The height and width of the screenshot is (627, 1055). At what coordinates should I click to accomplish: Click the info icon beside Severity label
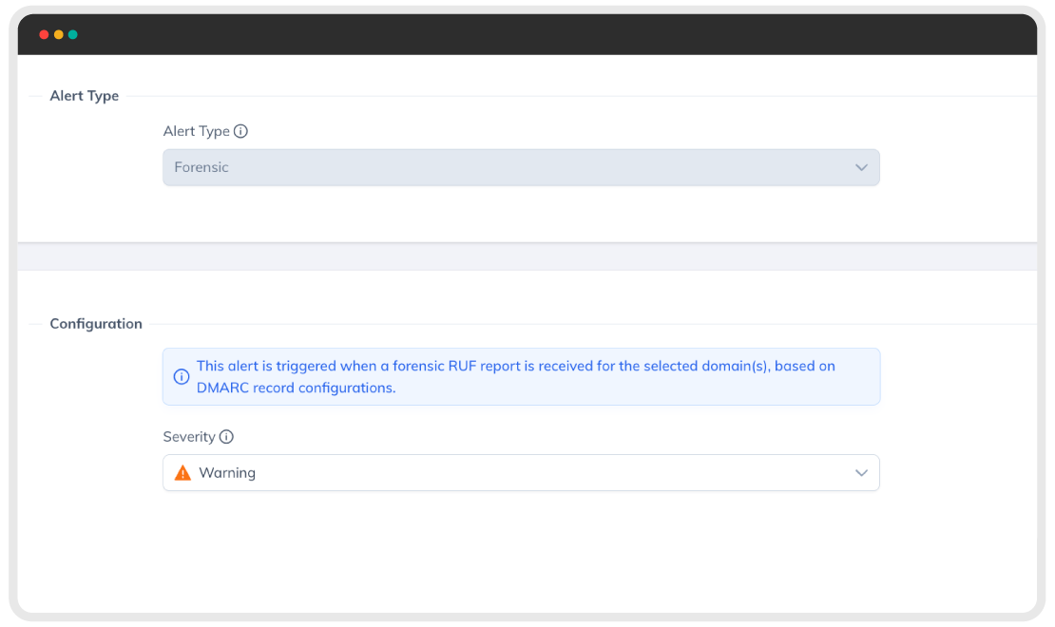click(227, 437)
